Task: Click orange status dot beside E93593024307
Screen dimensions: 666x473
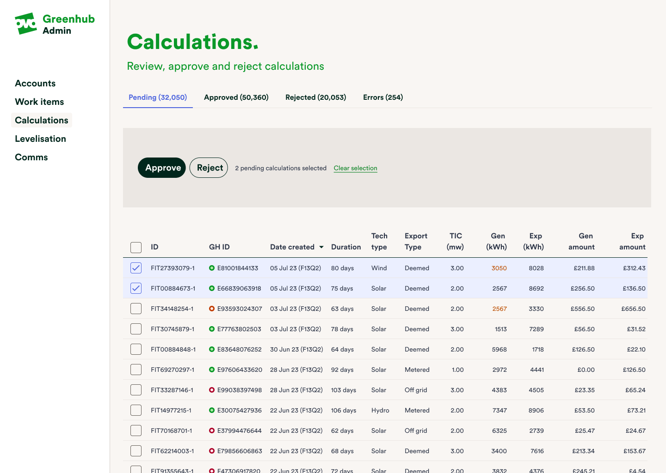Action: click(212, 309)
